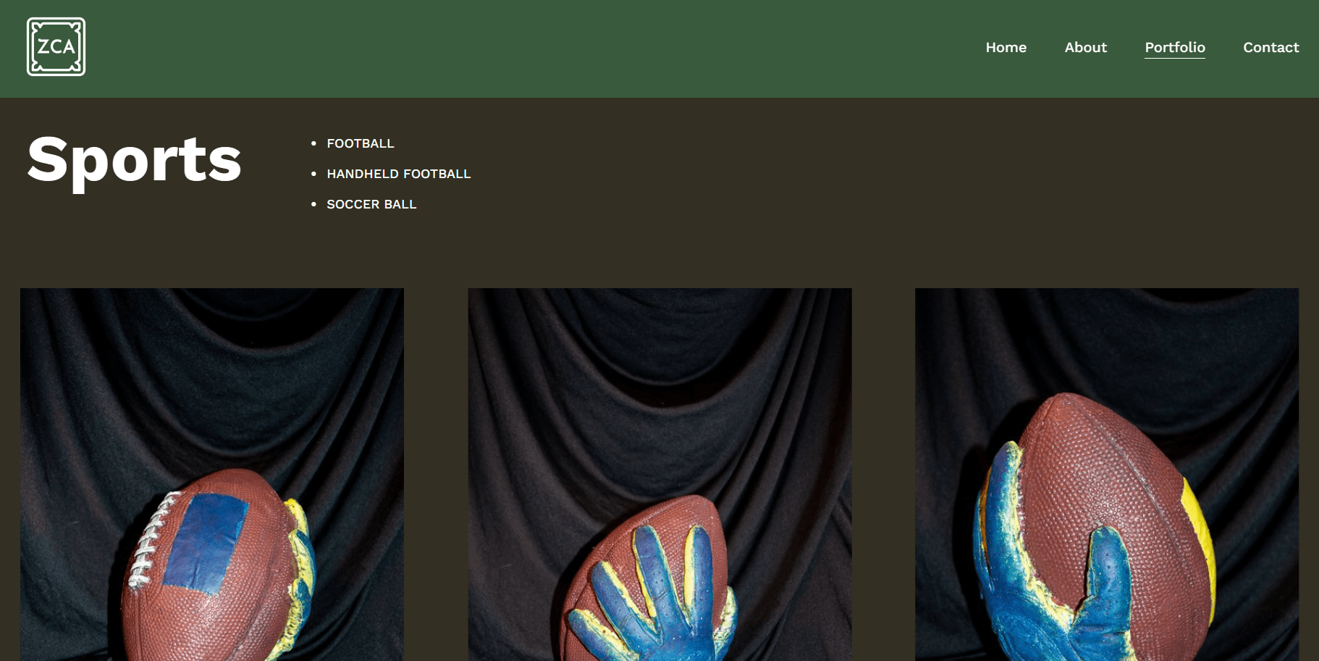Click the bullet beside HANDHELD FOOTBALL
The width and height of the screenshot is (1319, 661).
coord(313,174)
